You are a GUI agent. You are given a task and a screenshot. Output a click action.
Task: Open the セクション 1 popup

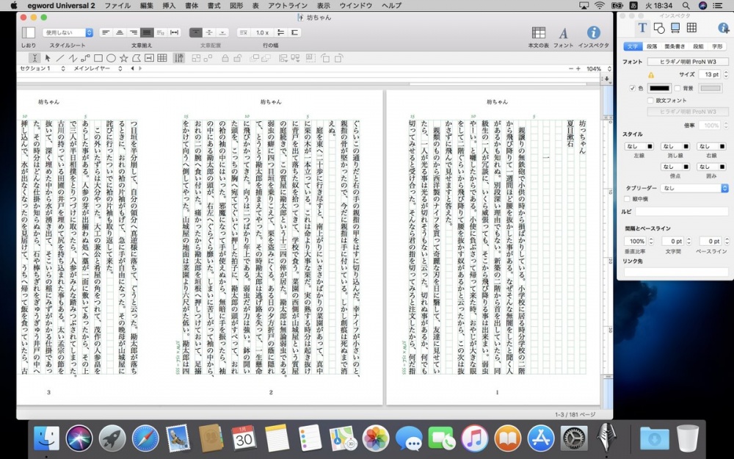(42, 68)
